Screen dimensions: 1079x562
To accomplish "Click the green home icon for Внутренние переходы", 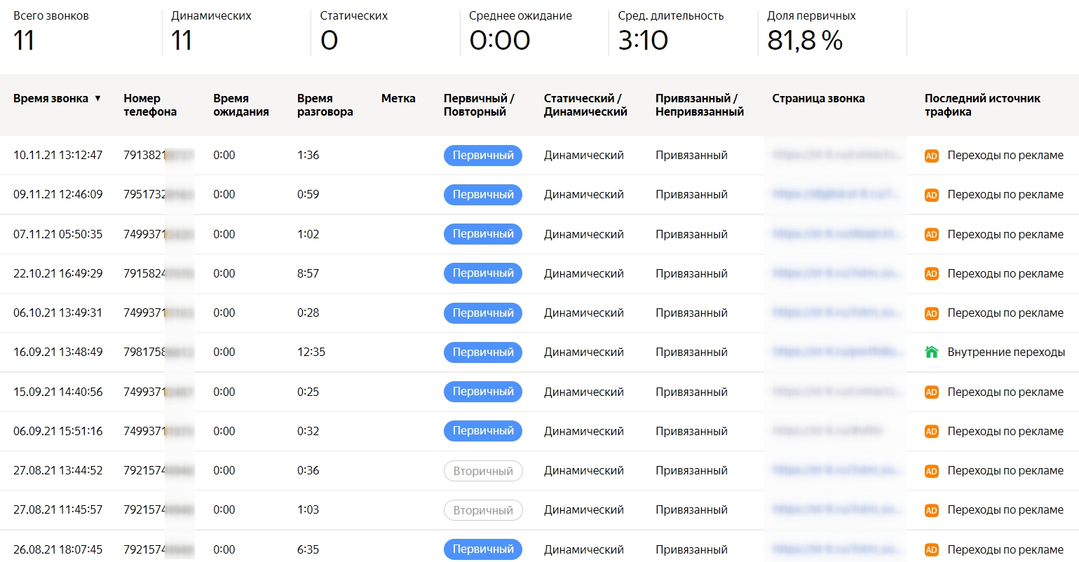I will [x=932, y=352].
